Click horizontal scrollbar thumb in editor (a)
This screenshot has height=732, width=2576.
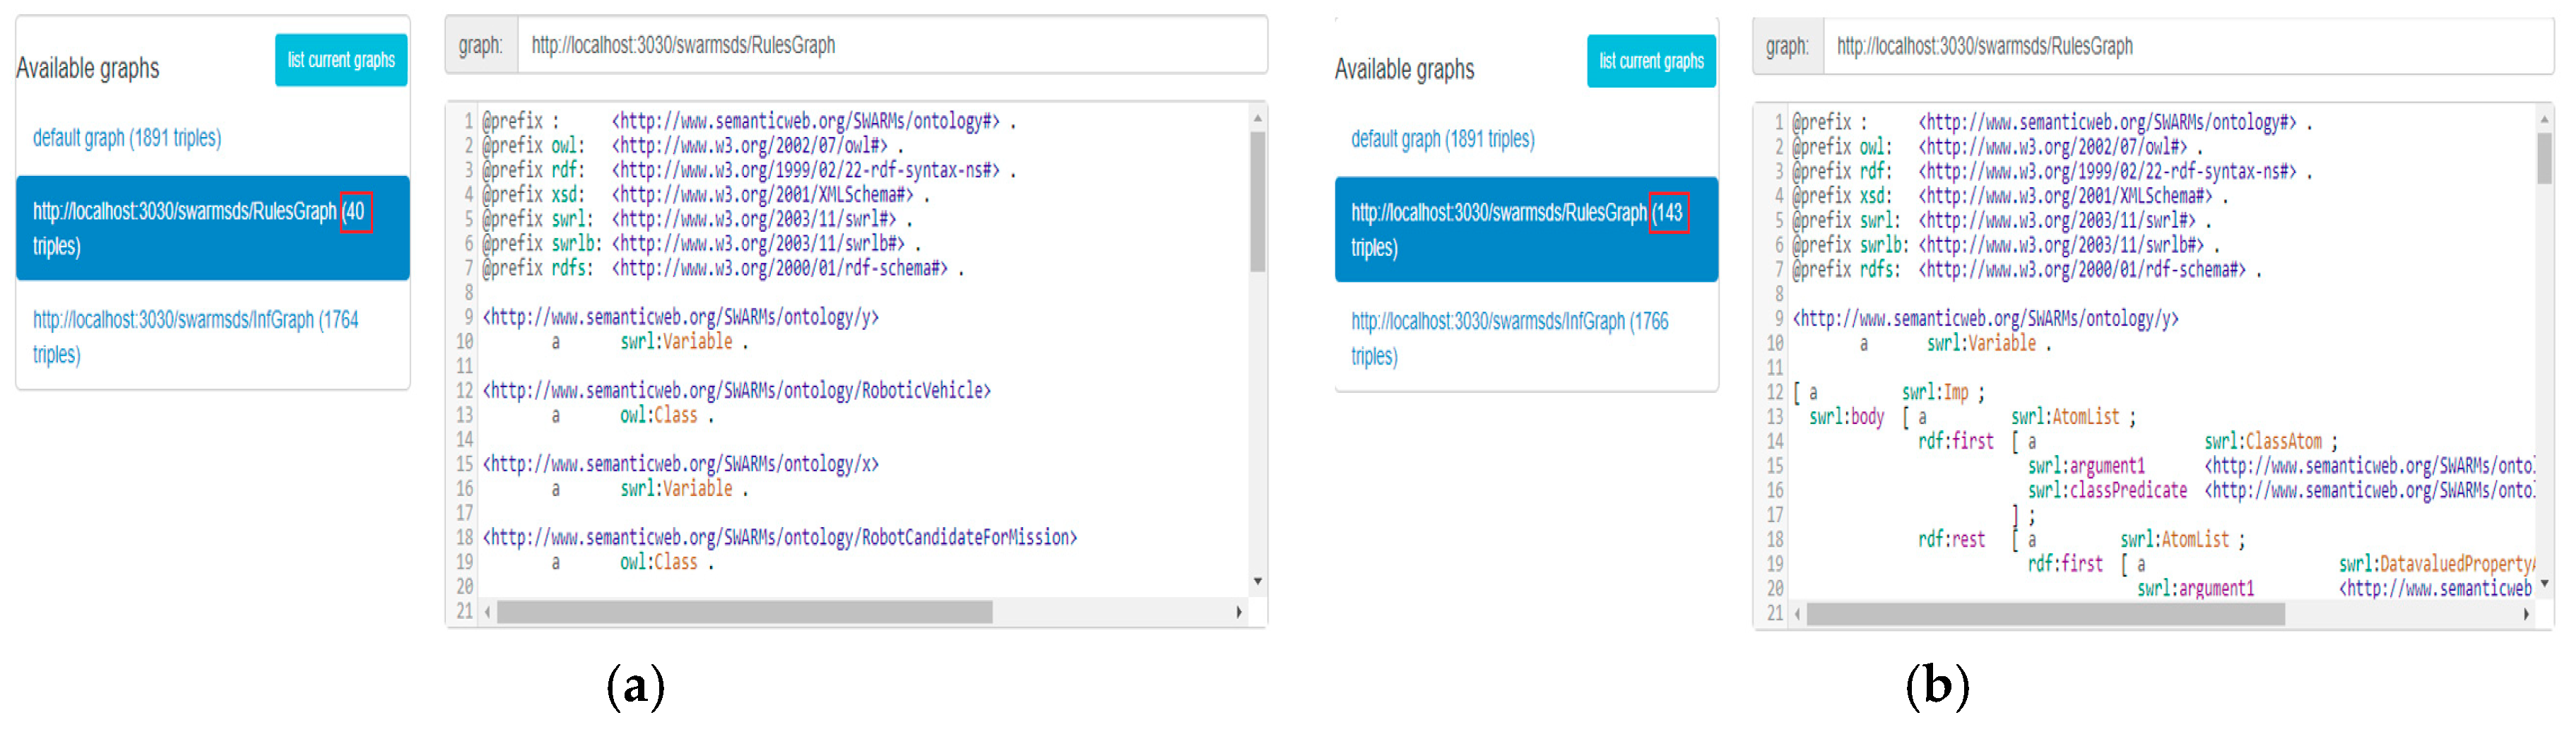745,611
